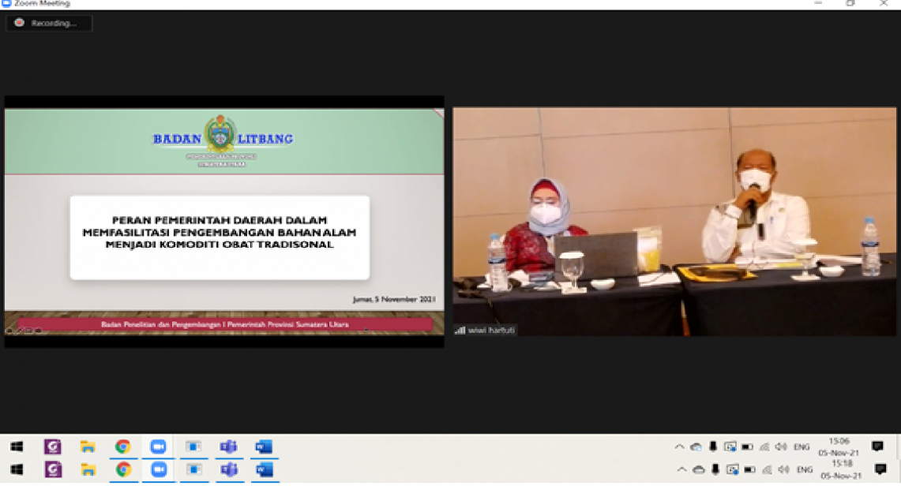Click the upper tray volume speaker icon
This screenshot has width=901, height=497.
(x=781, y=447)
